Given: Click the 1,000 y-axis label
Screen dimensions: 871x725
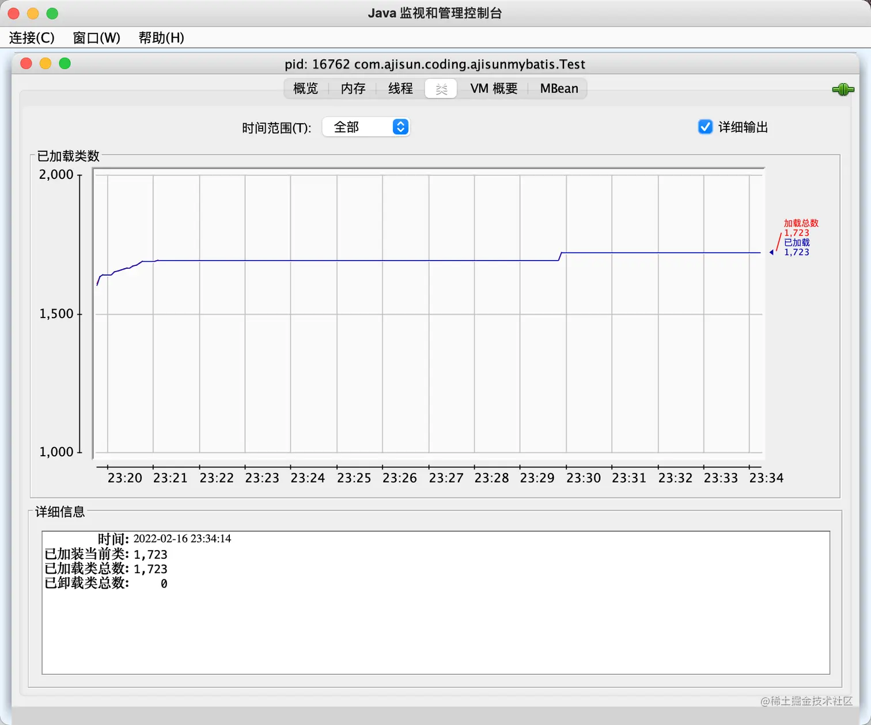Looking at the screenshot, I should pyautogui.click(x=56, y=452).
